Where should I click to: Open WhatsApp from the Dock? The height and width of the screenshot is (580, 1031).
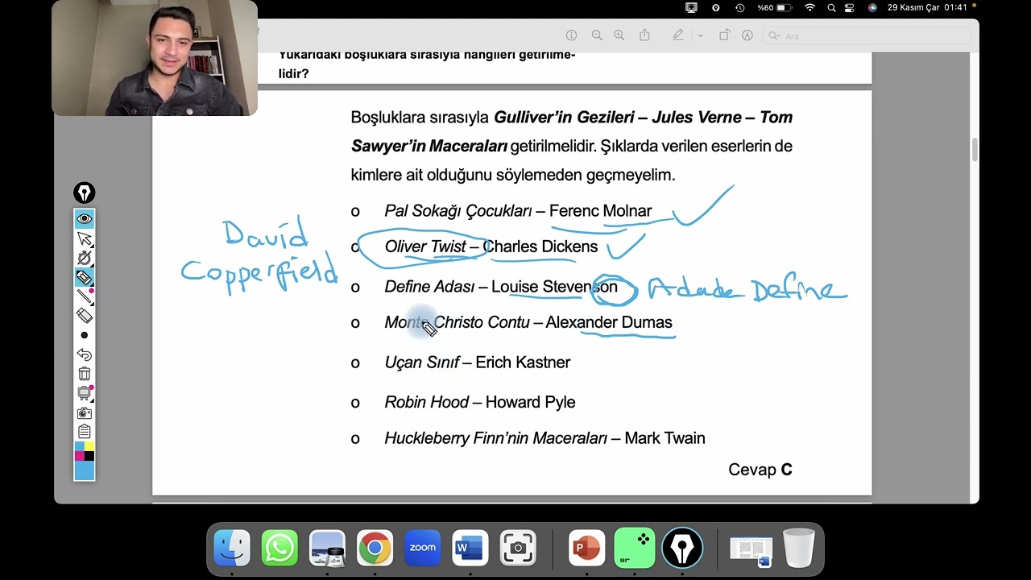point(279,548)
